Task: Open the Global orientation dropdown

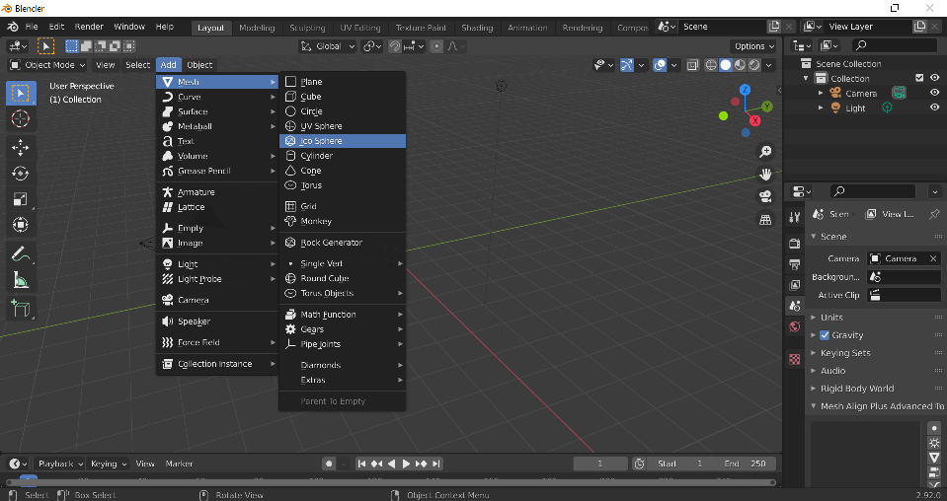Action: click(328, 46)
